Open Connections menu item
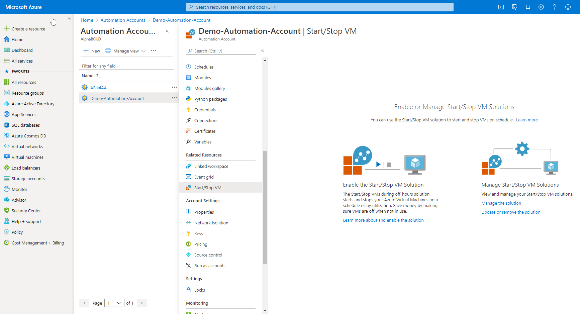Viewport: 580px width, 314px height. (x=206, y=120)
